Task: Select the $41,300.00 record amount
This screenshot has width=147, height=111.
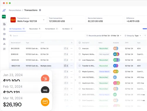Action: point(15,49)
